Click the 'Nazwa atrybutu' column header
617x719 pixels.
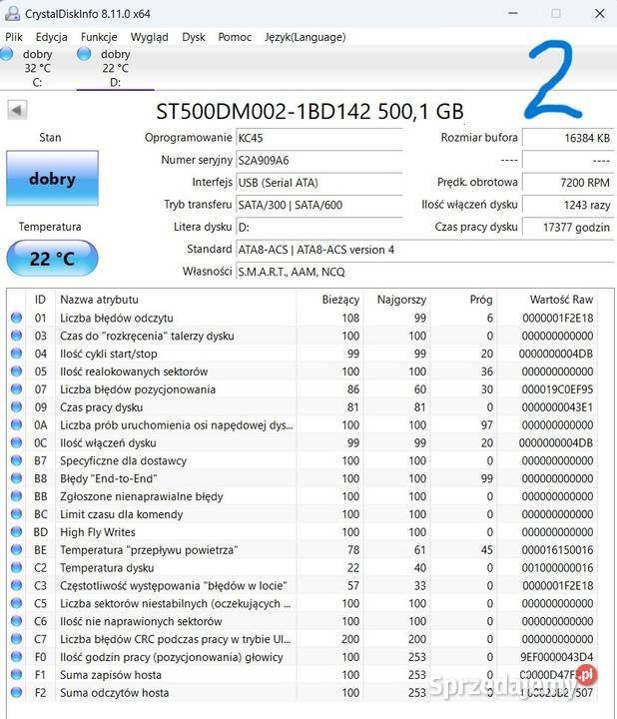pos(176,300)
